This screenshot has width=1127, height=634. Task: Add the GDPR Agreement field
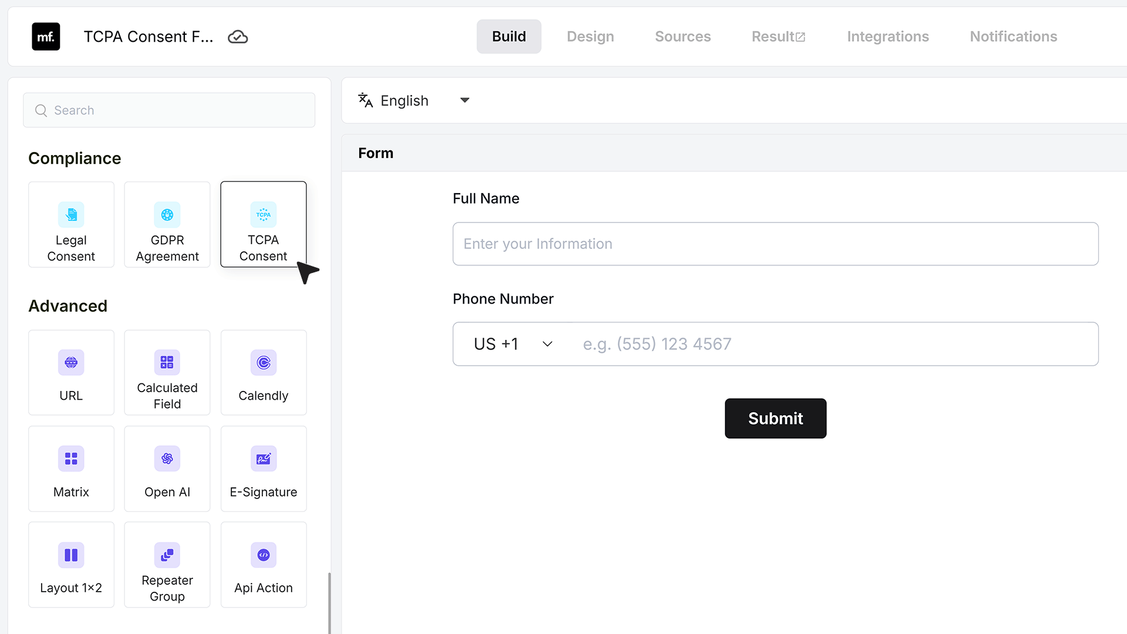point(167,224)
